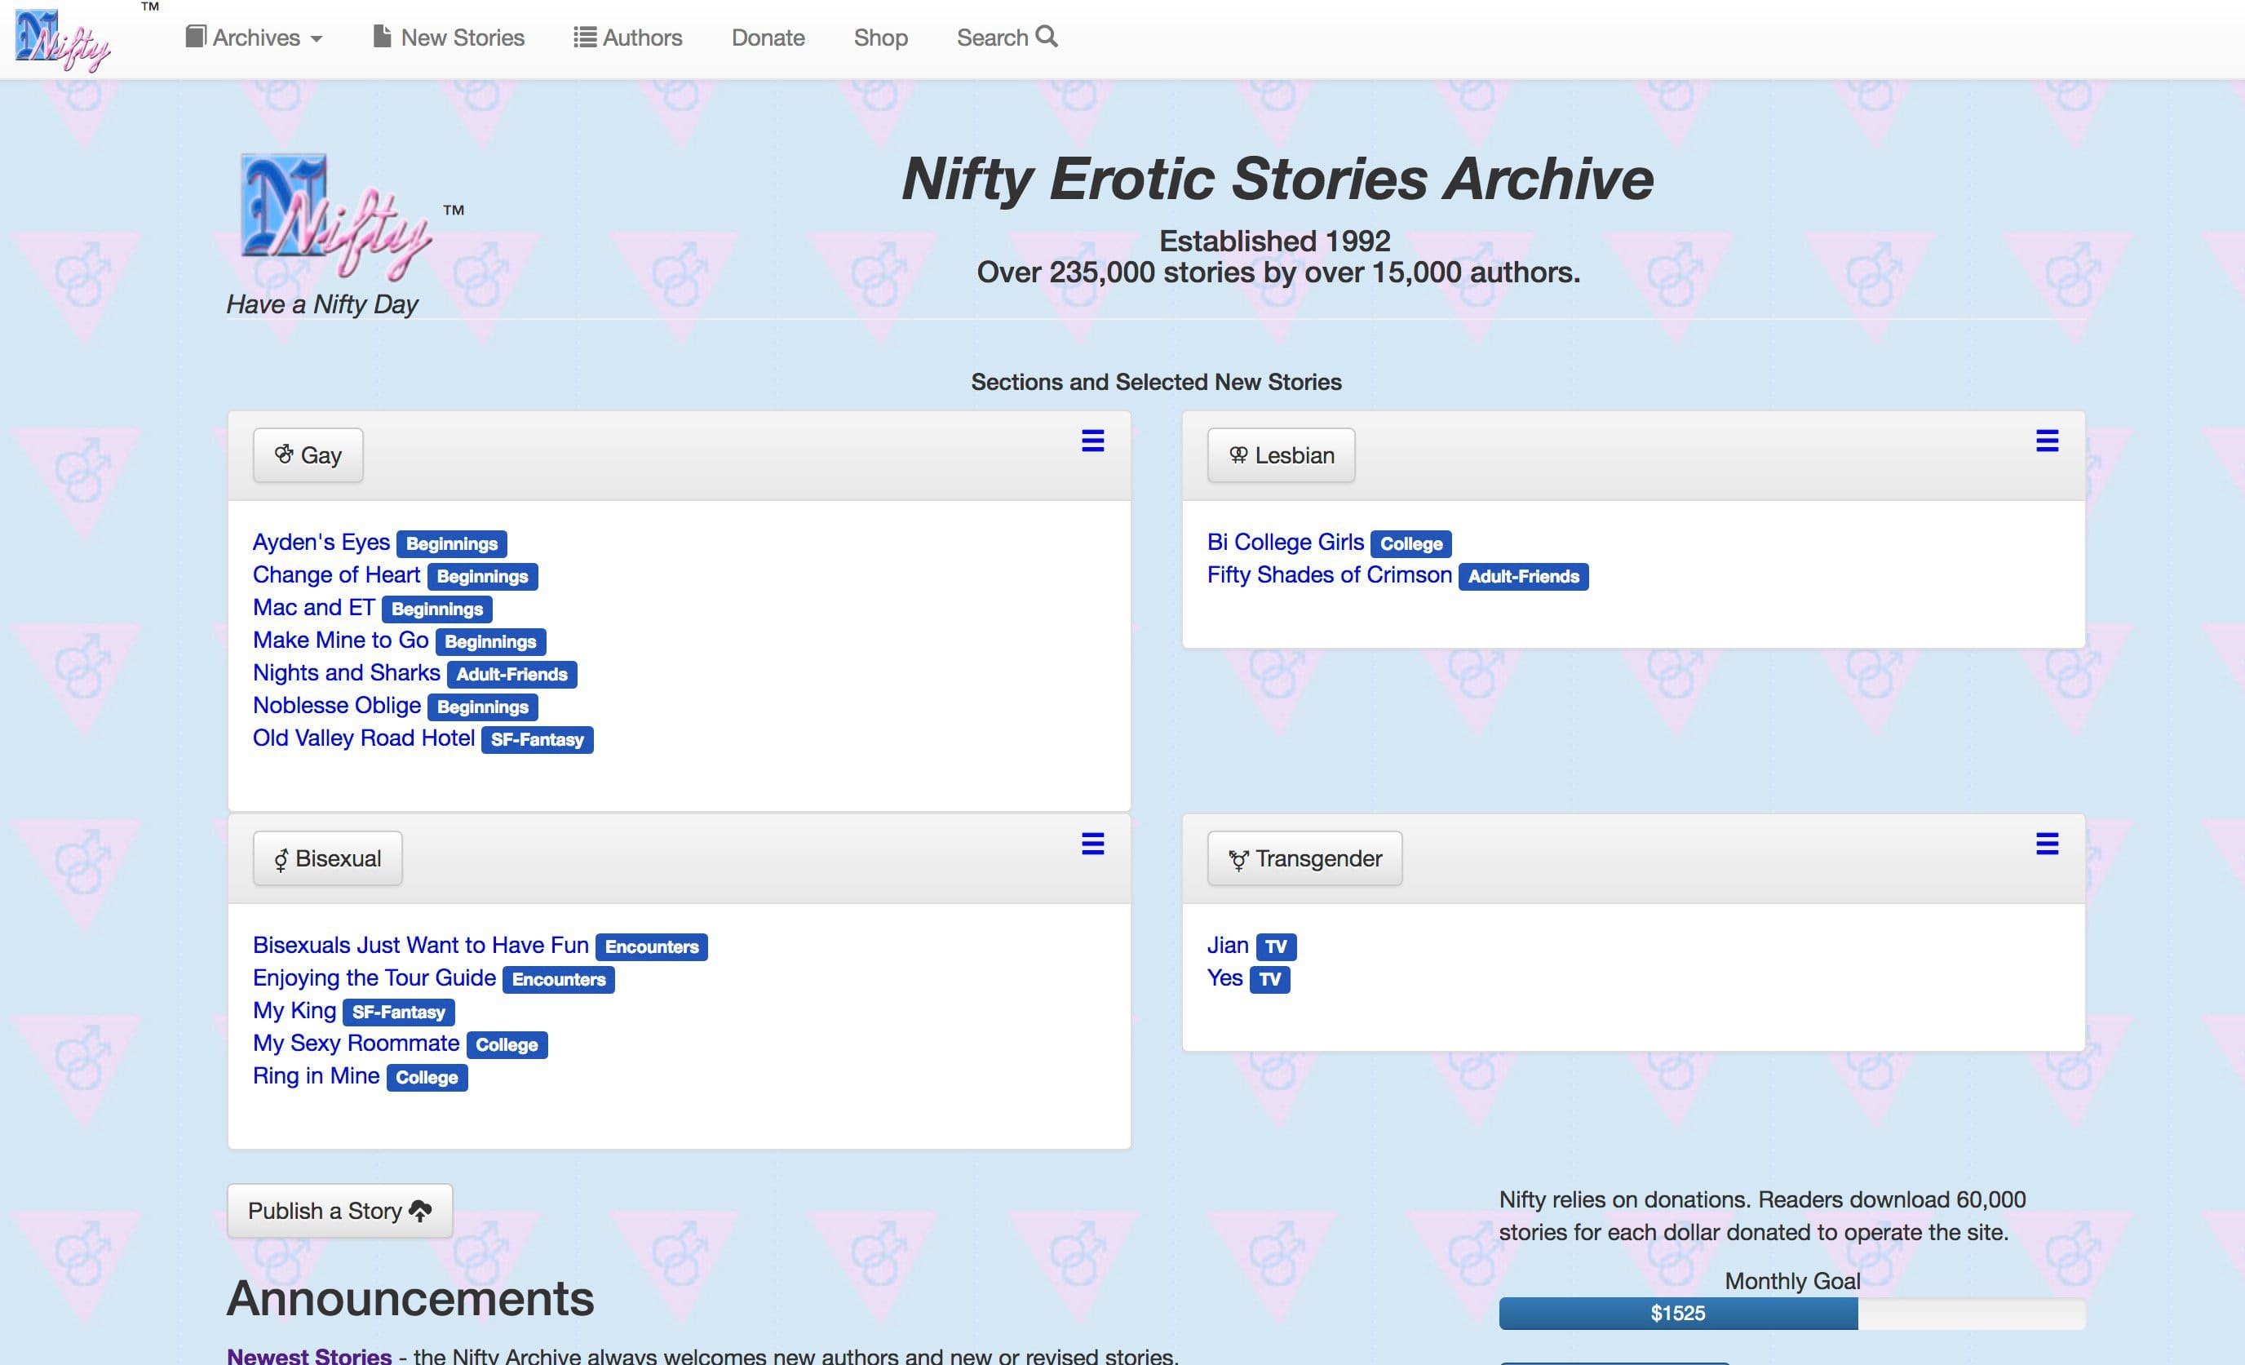
Task: Click Adult-Friends badge beside Fifty Shades of Crimson
Action: click(x=1522, y=577)
